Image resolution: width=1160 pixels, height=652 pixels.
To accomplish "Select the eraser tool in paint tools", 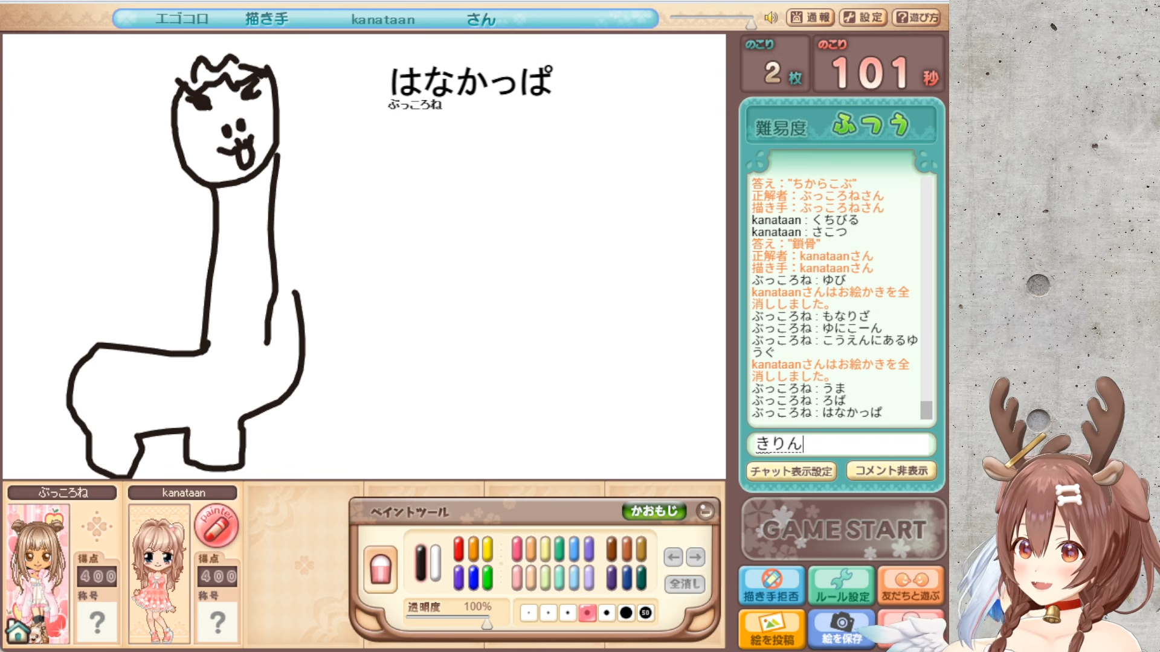I will [x=381, y=569].
